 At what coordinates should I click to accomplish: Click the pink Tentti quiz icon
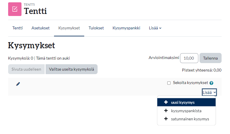15,9
